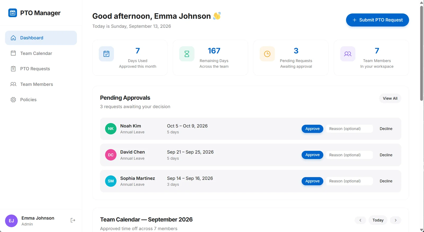This screenshot has height=232, width=424.
Task: Decline David Chen's leave request
Action: 386,155
